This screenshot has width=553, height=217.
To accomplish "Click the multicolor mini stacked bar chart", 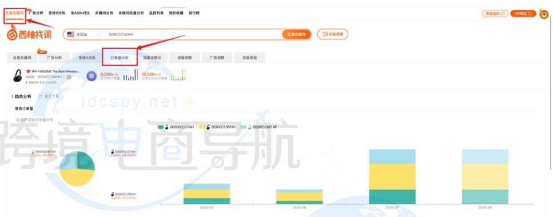I will (x=178, y=75).
